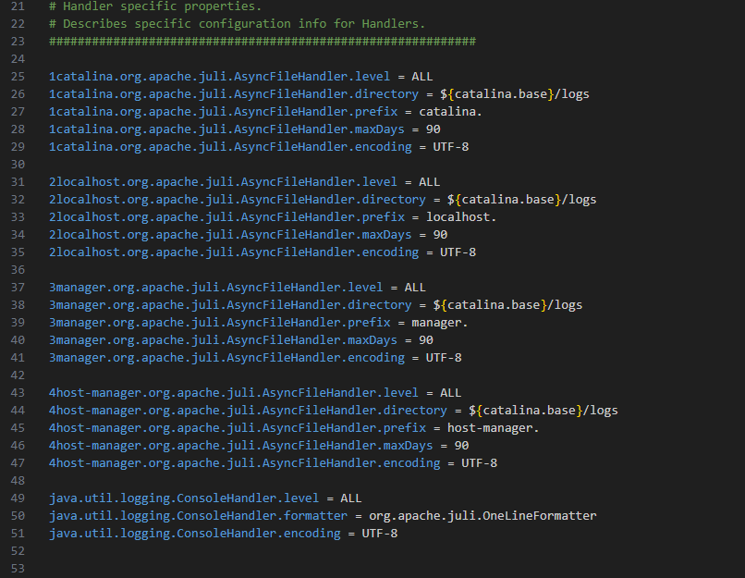Click the comment '# Handler specific properties.'
This screenshot has width=745, height=578.
pyautogui.click(x=155, y=6)
